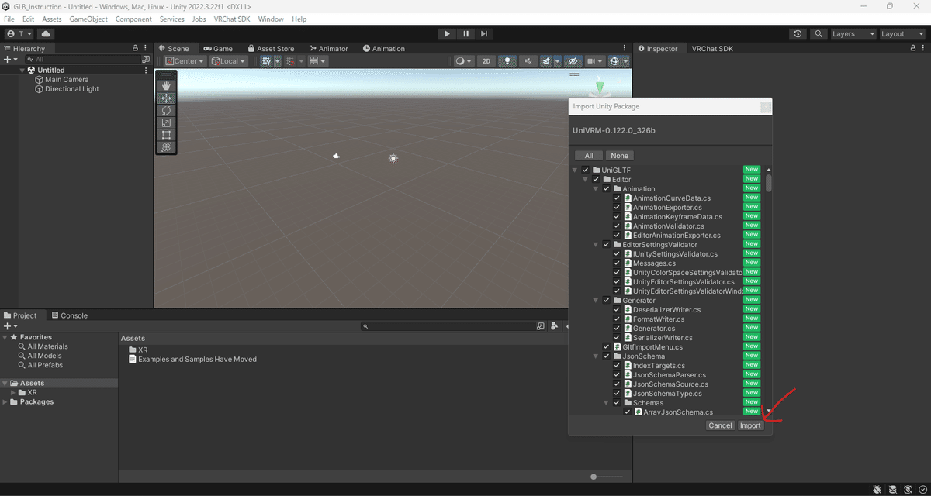Viewport: 931px width, 496px height.
Task: Collapse the Untitled scene in Hierarchy
Action: coord(22,70)
